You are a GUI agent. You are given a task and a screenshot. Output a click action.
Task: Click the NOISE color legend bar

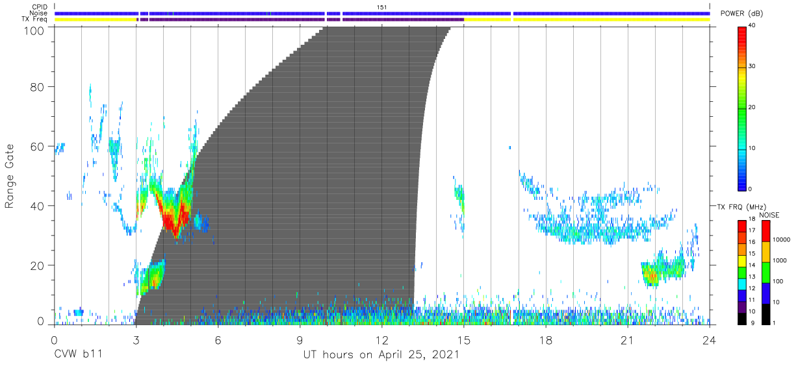[x=766, y=272]
